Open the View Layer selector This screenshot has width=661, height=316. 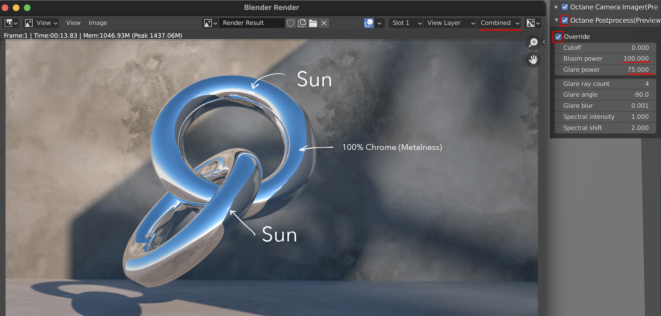(x=450, y=23)
